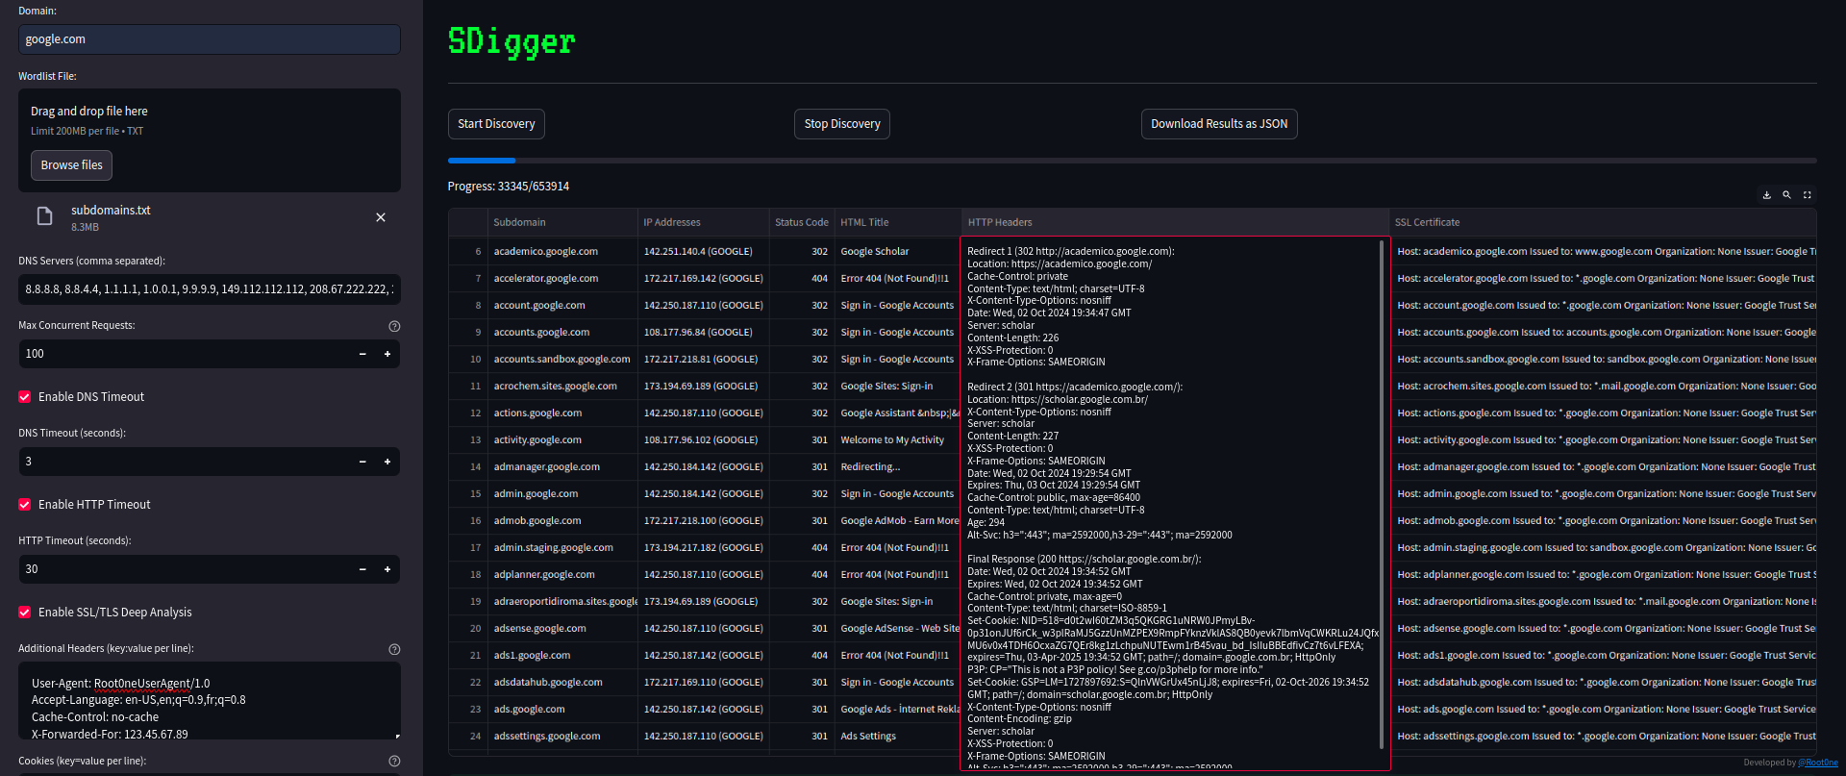Viewport: 1846px width, 776px height.
Task: Click IP cell 142.251.140.4 (GOOGLE)
Action: pos(703,251)
